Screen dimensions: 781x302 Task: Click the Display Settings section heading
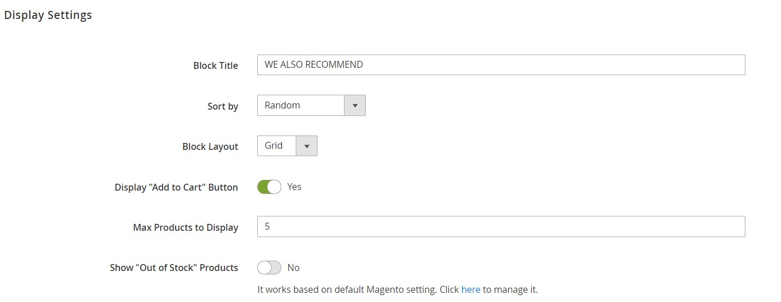(48, 16)
